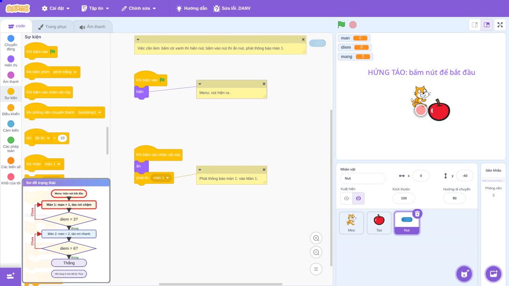Start the project with the green flag

pos(341,25)
